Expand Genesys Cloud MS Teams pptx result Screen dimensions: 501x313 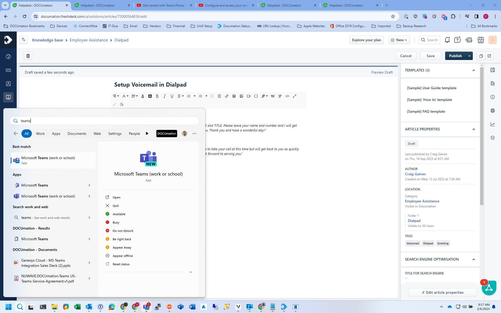(89, 263)
